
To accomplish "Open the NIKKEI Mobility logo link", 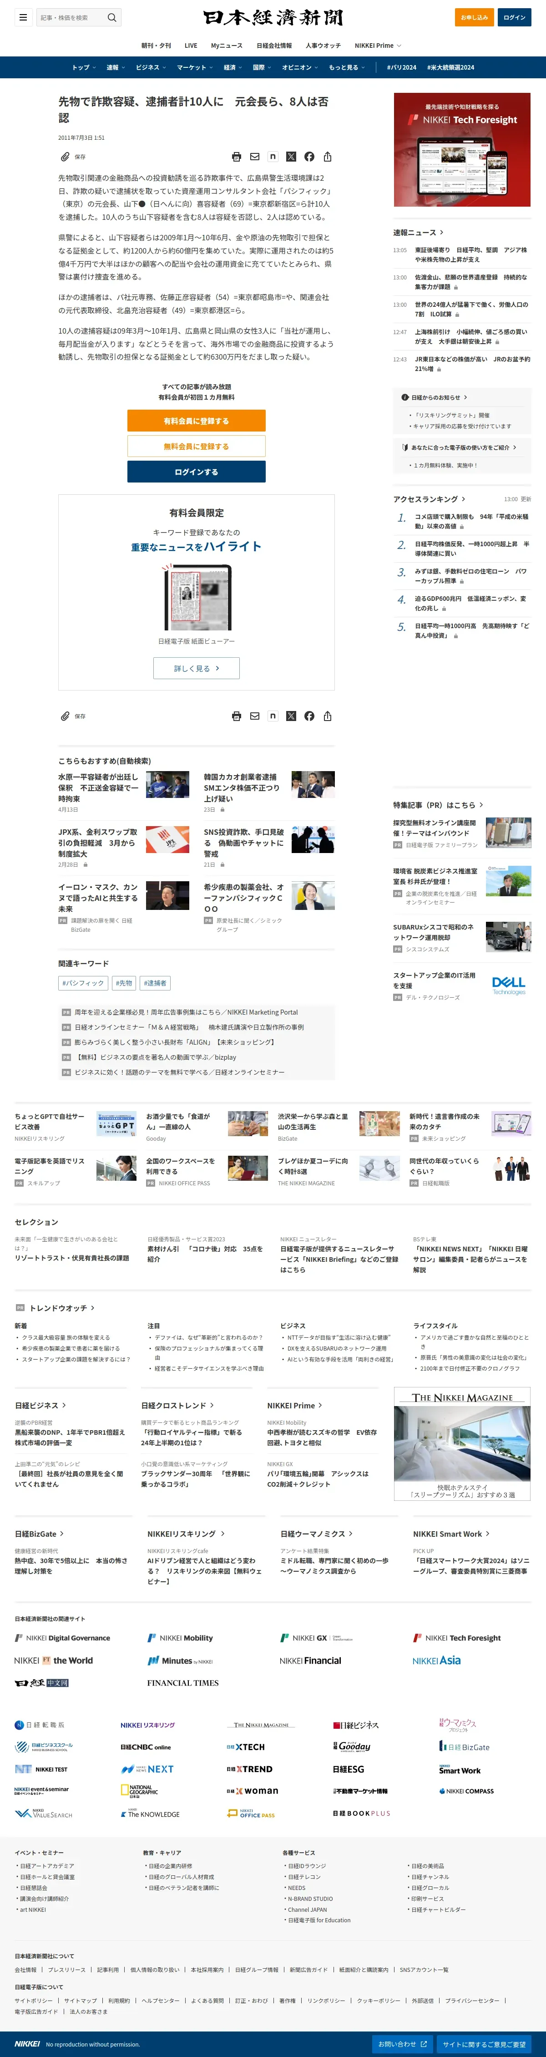I will (x=180, y=1638).
